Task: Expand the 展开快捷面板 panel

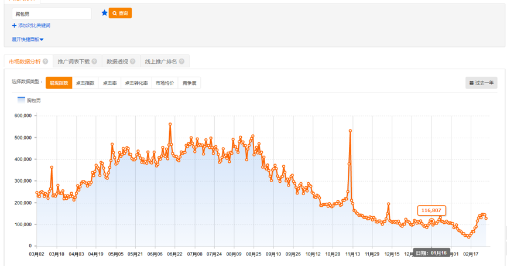Action: pyautogui.click(x=28, y=39)
